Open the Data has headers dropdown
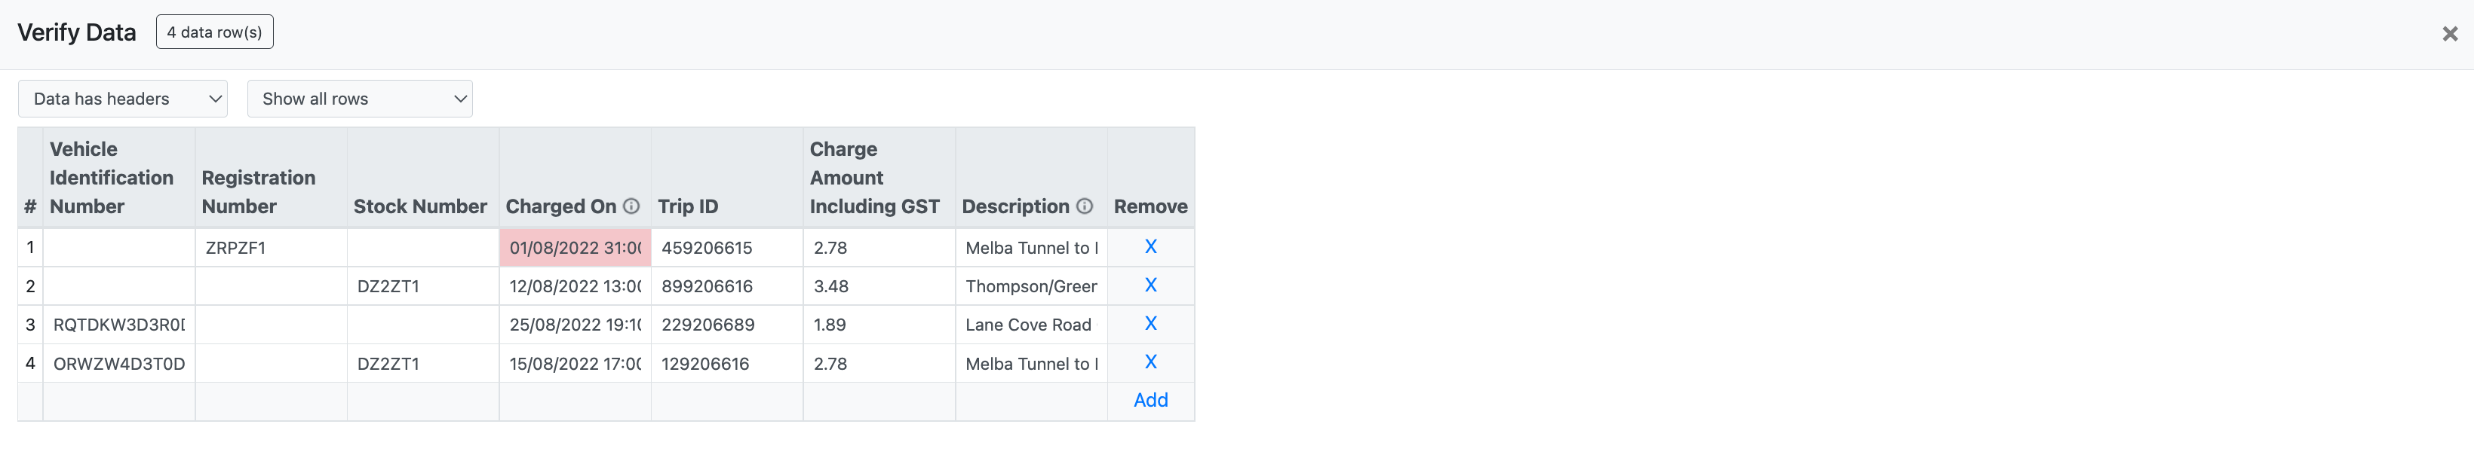The image size is (2474, 473). (122, 98)
